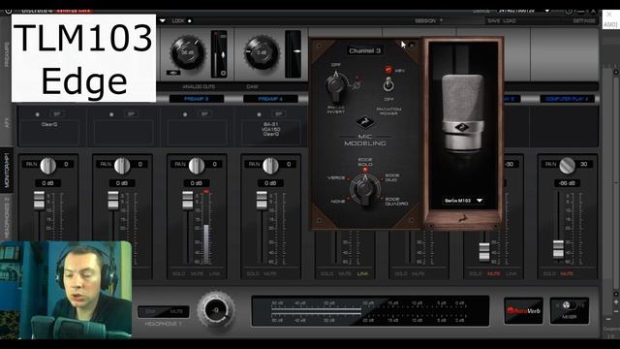Turn the phase invert knob in Channel 3 panel
The width and height of the screenshot is (620, 349).
point(335,85)
